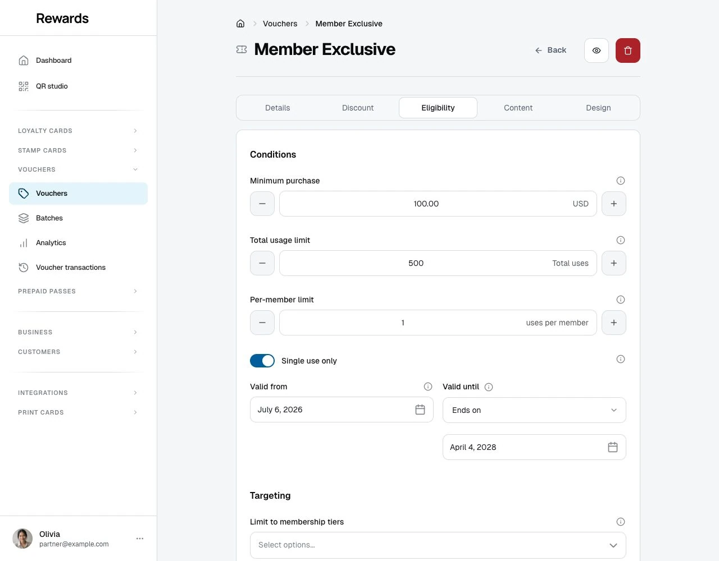719x561 pixels.
Task: Open the membership tiers Select options dropdown
Action: coord(438,545)
